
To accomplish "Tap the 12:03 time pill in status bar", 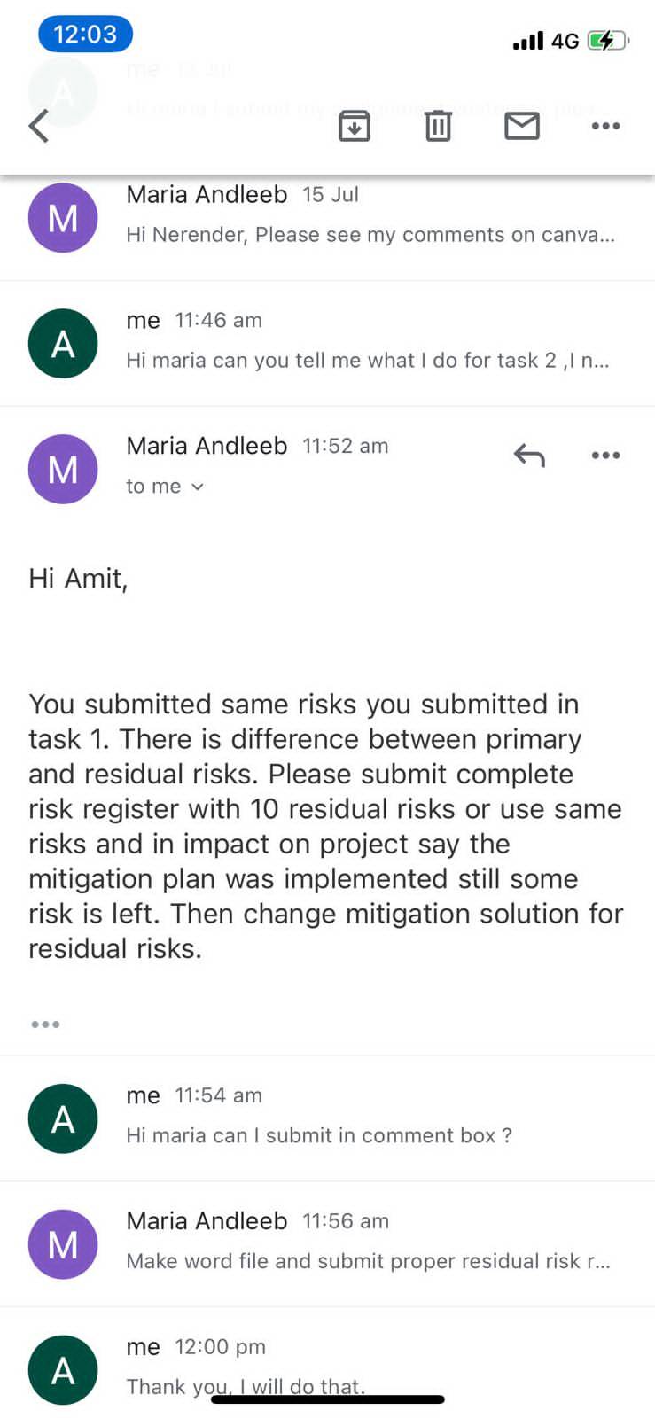I will (85, 34).
